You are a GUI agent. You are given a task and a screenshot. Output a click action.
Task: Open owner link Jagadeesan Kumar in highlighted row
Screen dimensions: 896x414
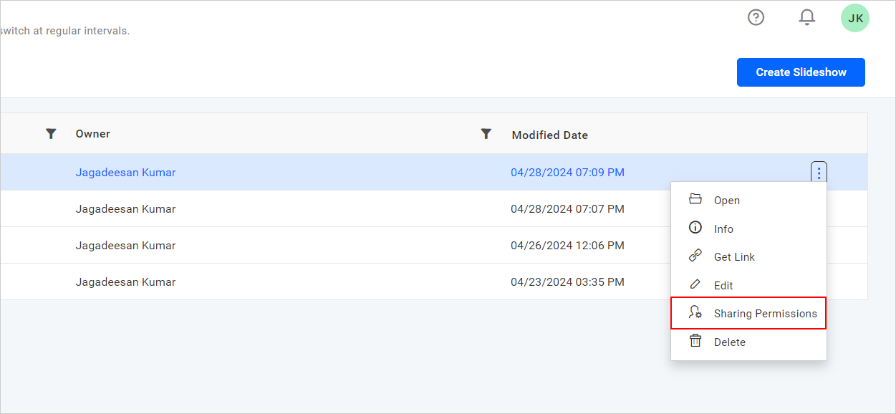point(125,172)
